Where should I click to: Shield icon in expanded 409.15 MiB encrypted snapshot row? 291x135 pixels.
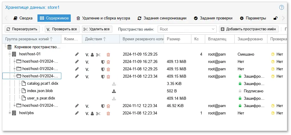pyautogui.click(x=103, y=77)
